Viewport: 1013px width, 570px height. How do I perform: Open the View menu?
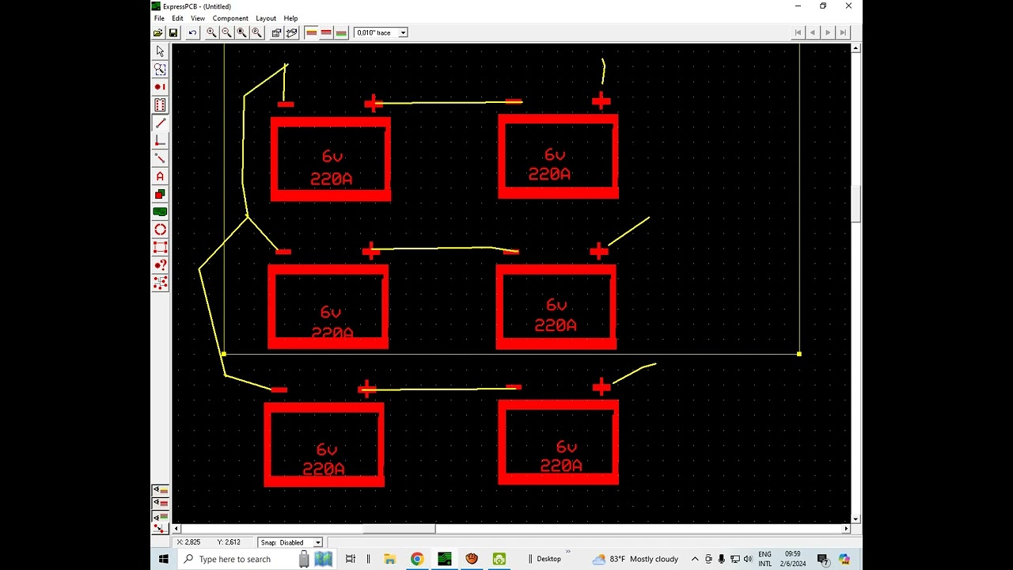click(198, 18)
